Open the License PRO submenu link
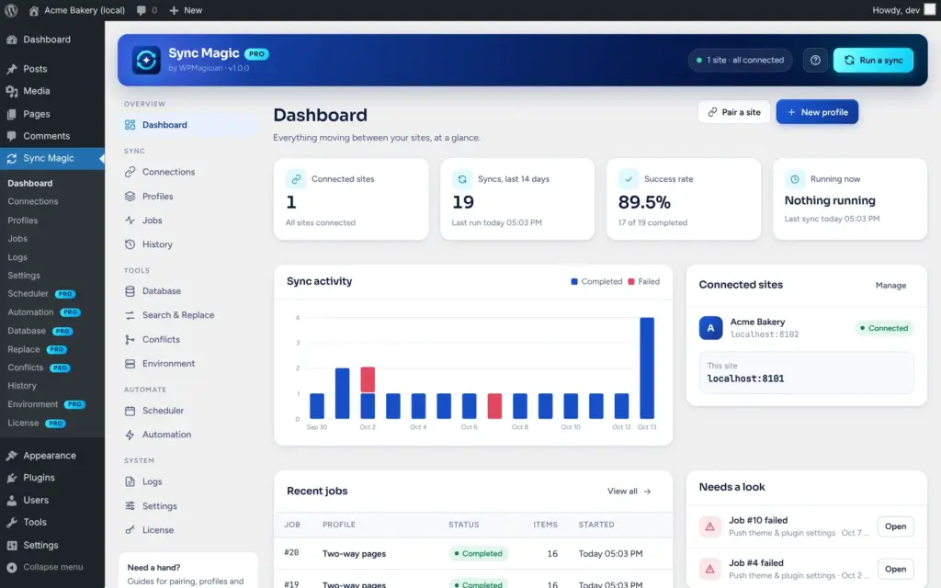The image size is (941, 588). 37,423
